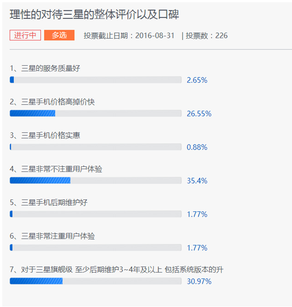Select option 1 三星的服务质量好
The height and width of the screenshot is (307, 292).
(x=45, y=68)
